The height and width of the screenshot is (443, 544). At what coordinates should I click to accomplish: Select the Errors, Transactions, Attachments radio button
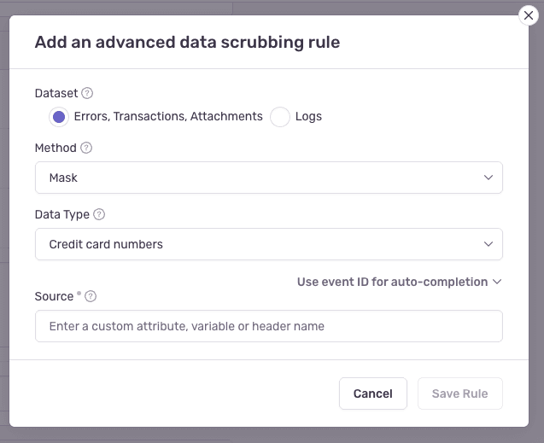click(58, 117)
